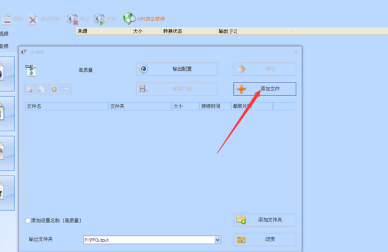Enable the 添加设置名称 [高质量] checkbox
The width and height of the screenshot is (388, 252).
pos(28,221)
